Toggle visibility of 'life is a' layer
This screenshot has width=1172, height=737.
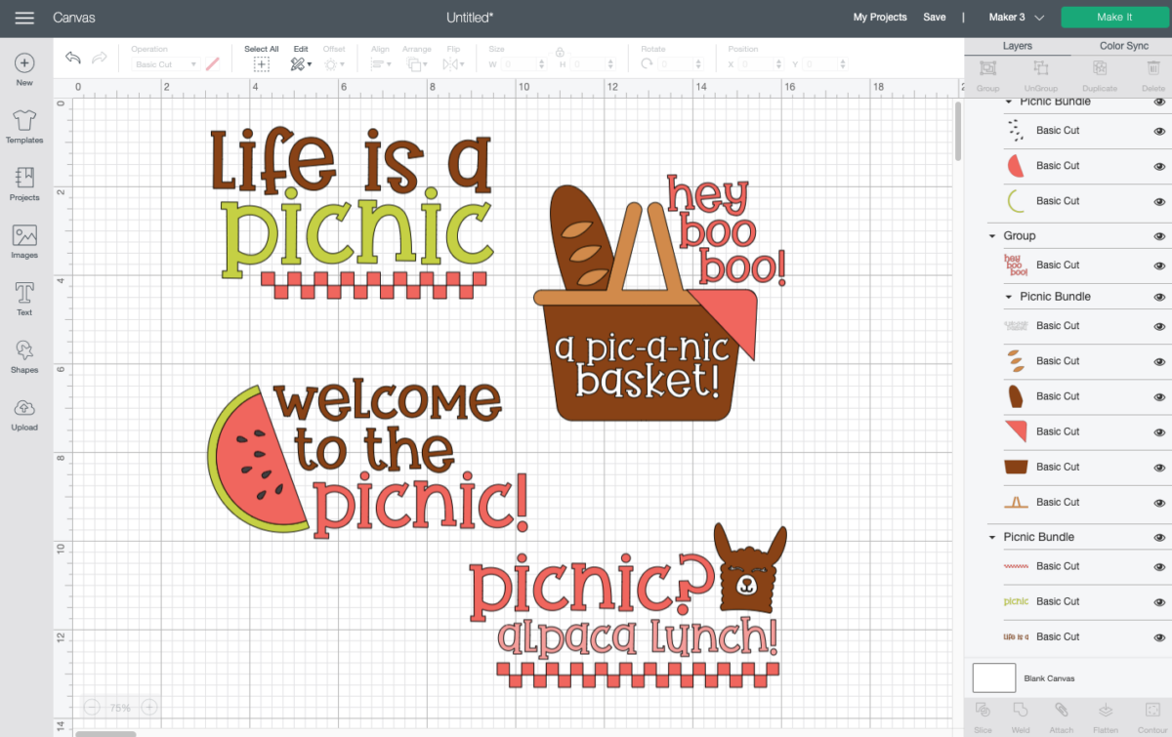[x=1159, y=636]
